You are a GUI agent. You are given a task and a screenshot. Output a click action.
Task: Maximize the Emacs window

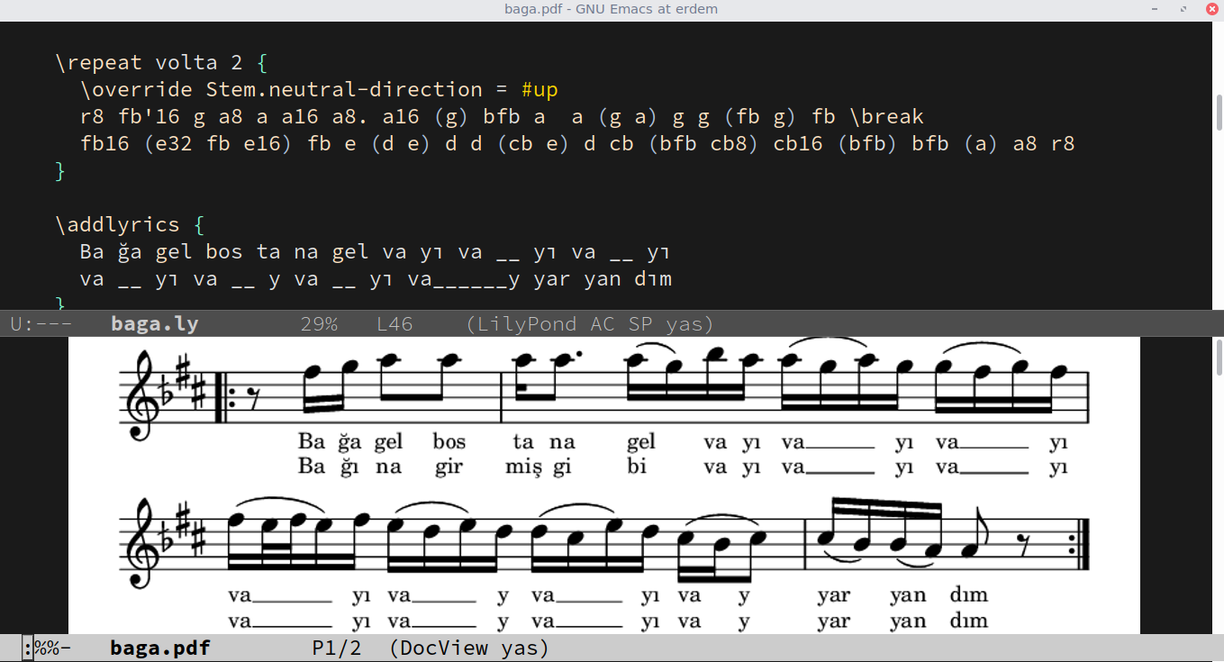tap(1182, 9)
